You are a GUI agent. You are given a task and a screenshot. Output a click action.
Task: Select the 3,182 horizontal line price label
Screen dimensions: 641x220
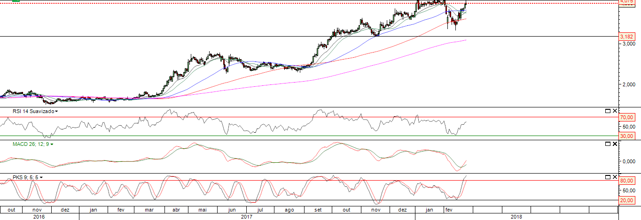point(625,37)
